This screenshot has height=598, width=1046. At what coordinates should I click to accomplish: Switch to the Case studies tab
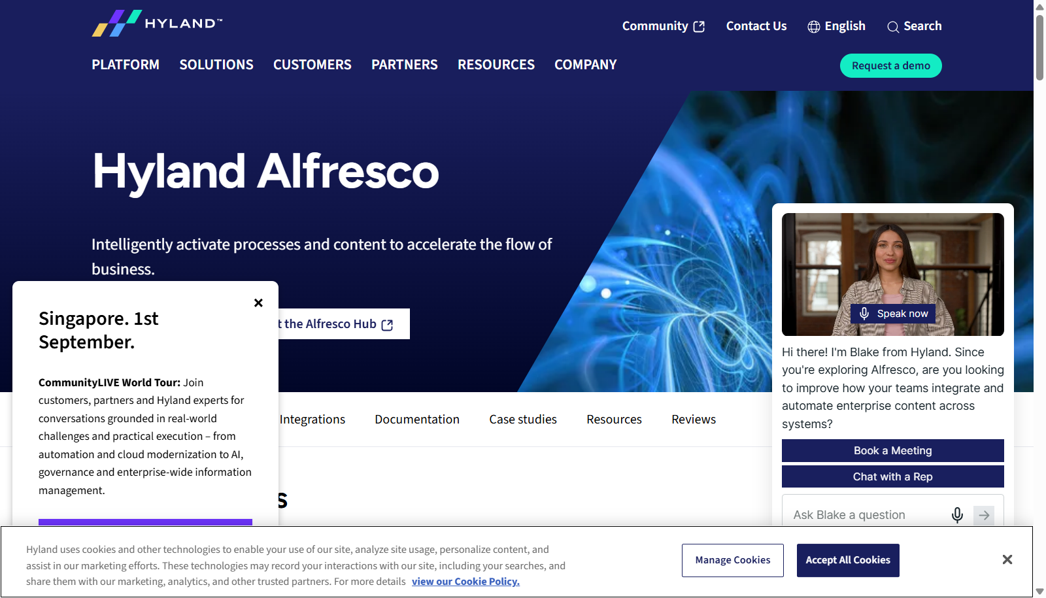(x=523, y=420)
